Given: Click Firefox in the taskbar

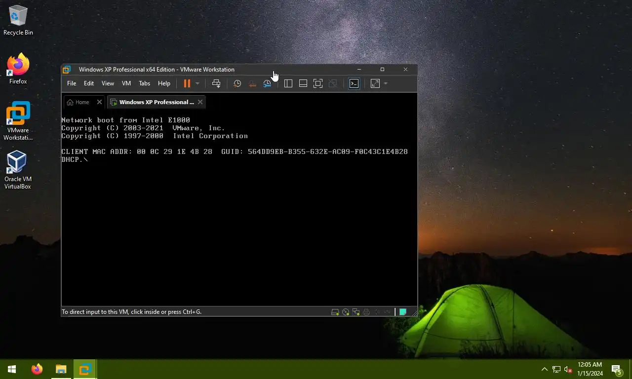Looking at the screenshot, I should 37,369.
